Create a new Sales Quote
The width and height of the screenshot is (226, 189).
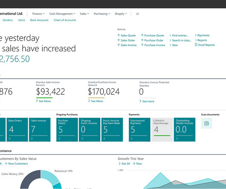coord(126,35)
